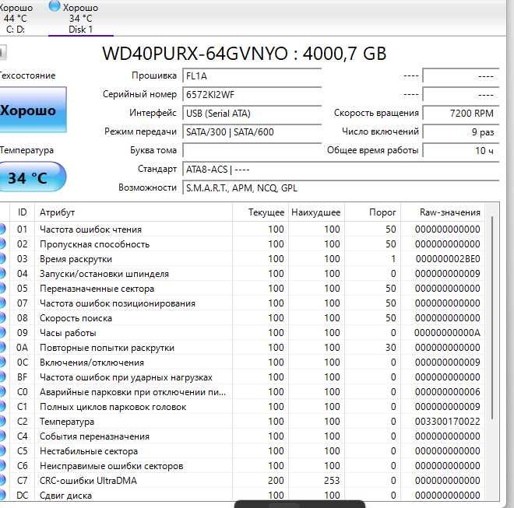
Task: Select attribute Частота ошибок чтения
Action: (x=90, y=229)
